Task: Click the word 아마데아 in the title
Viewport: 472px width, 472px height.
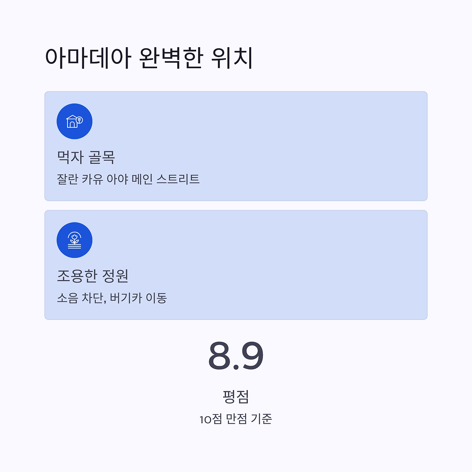Action: [x=88, y=58]
